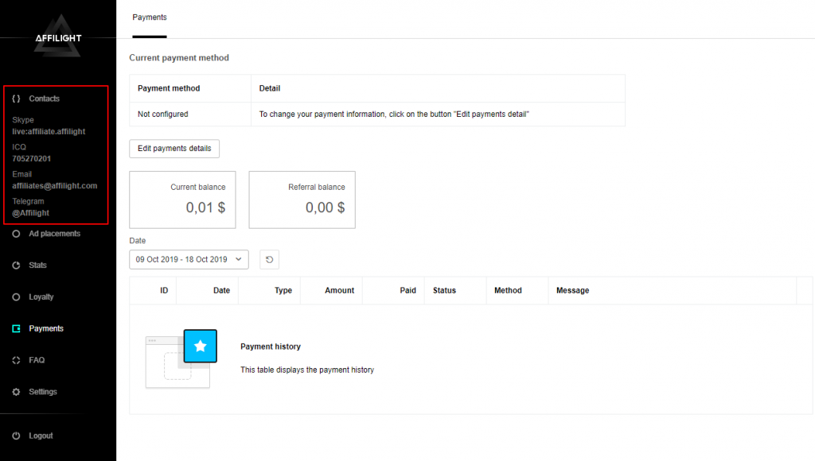The height and width of the screenshot is (461, 815).
Task: Select Payments in the sidebar menu
Action: click(46, 328)
